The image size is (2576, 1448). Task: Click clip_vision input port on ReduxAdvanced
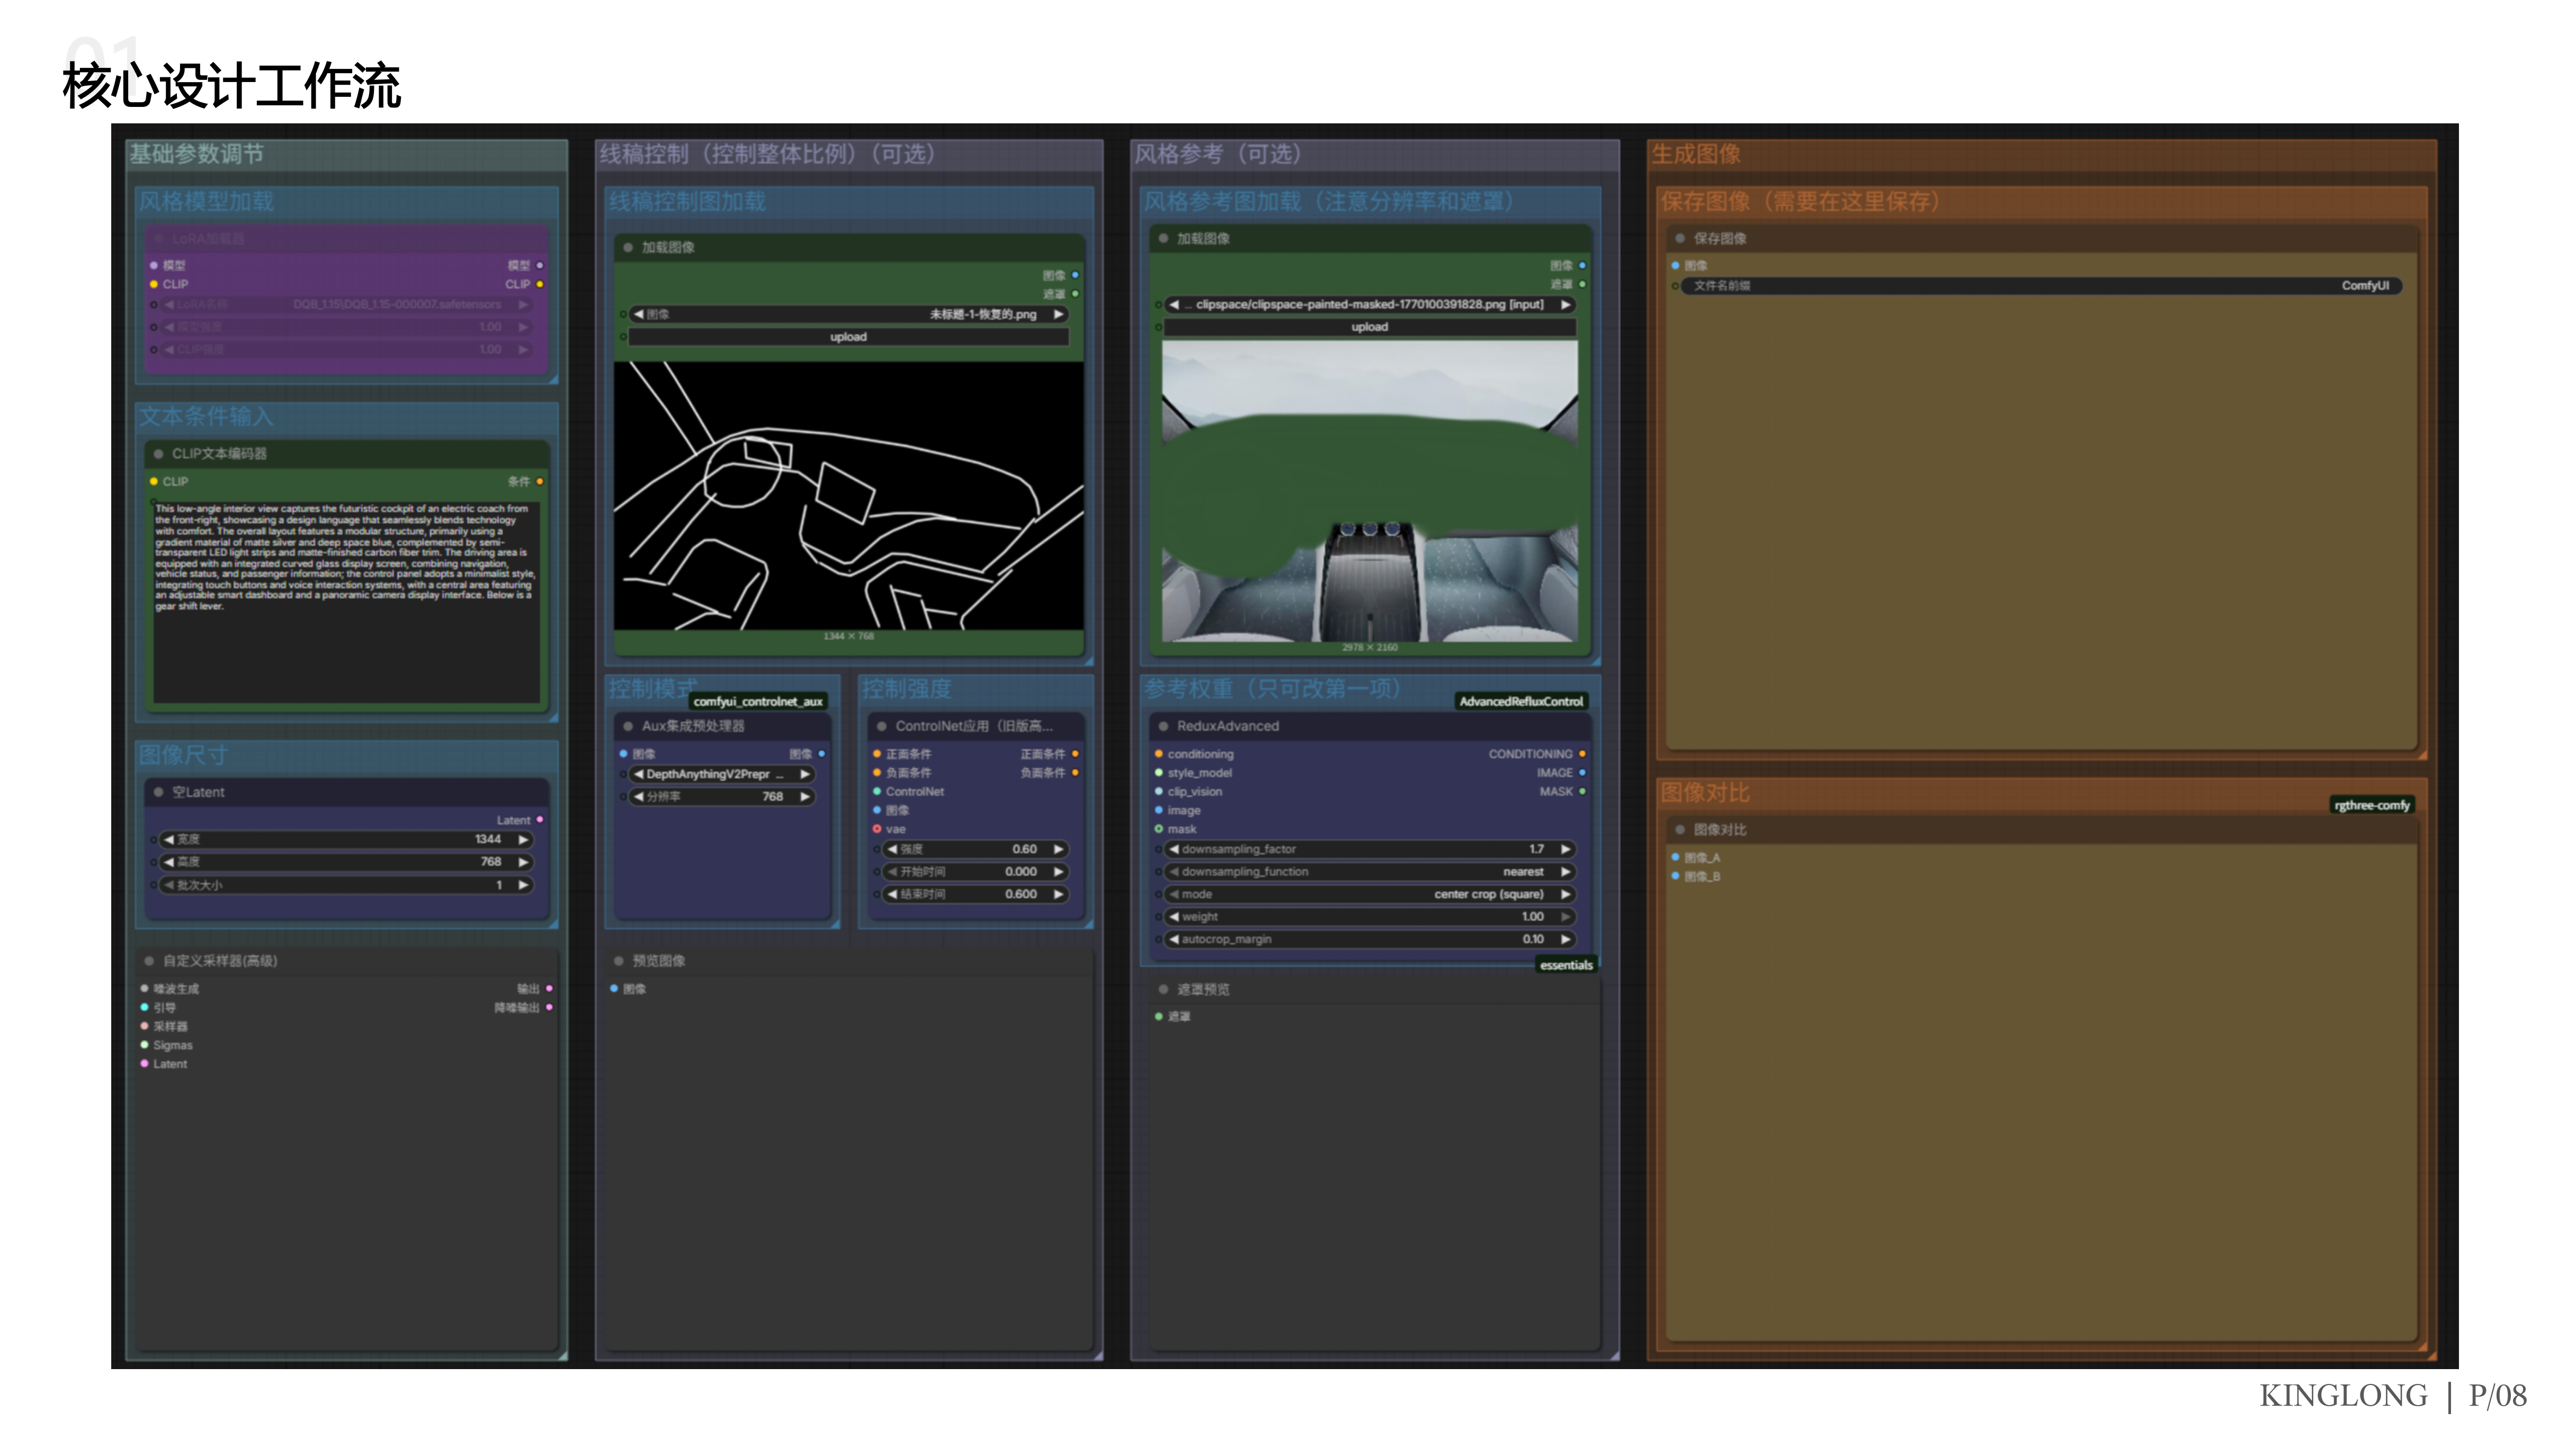pos(1159,792)
